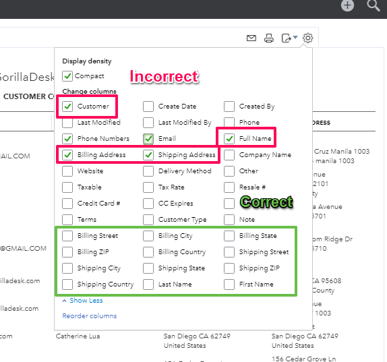Check the Billing City checkbox

pos(148,236)
